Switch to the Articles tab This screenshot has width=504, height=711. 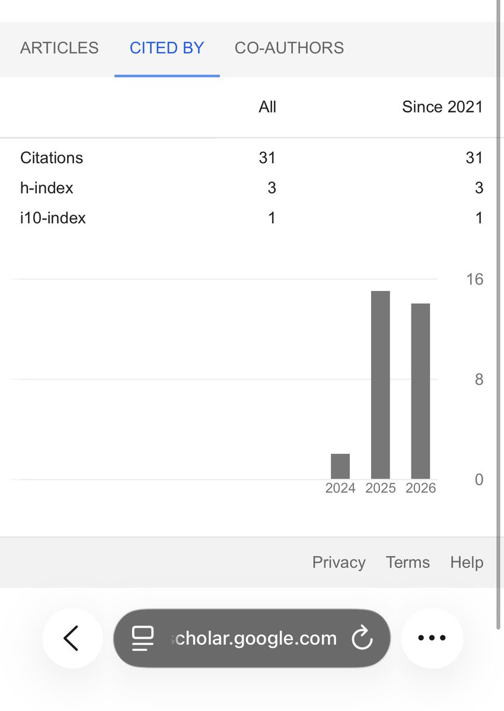pyautogui.click(x=59, y=48)
